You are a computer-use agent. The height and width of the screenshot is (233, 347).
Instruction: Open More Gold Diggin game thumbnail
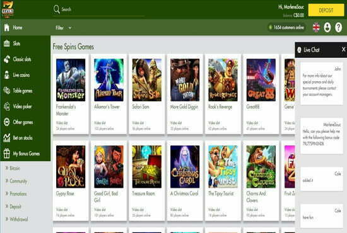pos(185,80)
